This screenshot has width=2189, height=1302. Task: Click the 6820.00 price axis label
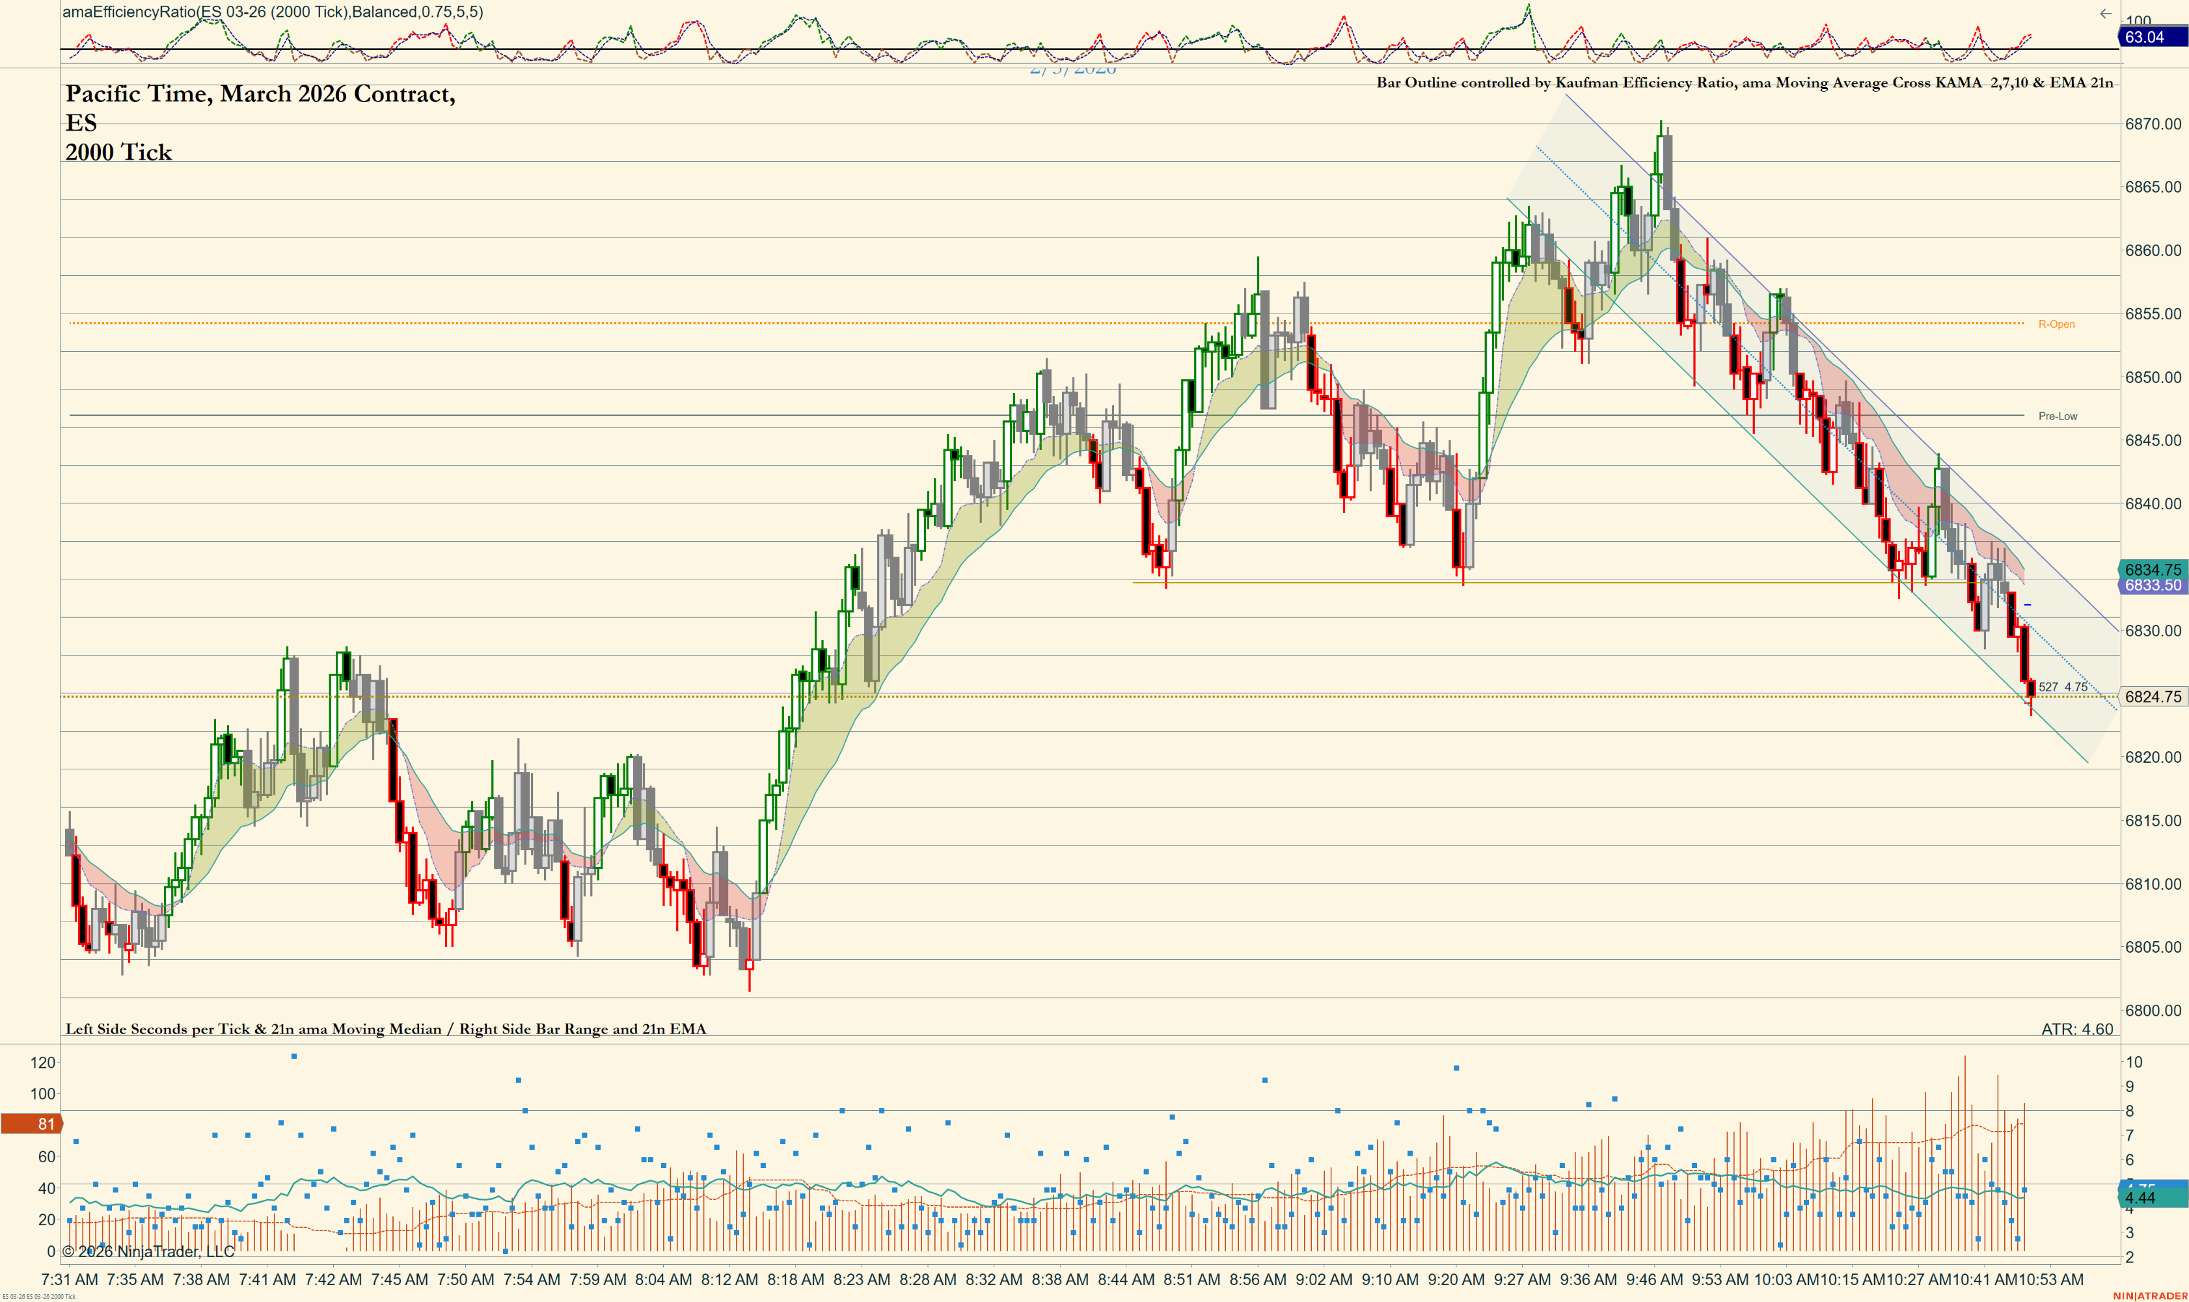(x=2153, y=757)
